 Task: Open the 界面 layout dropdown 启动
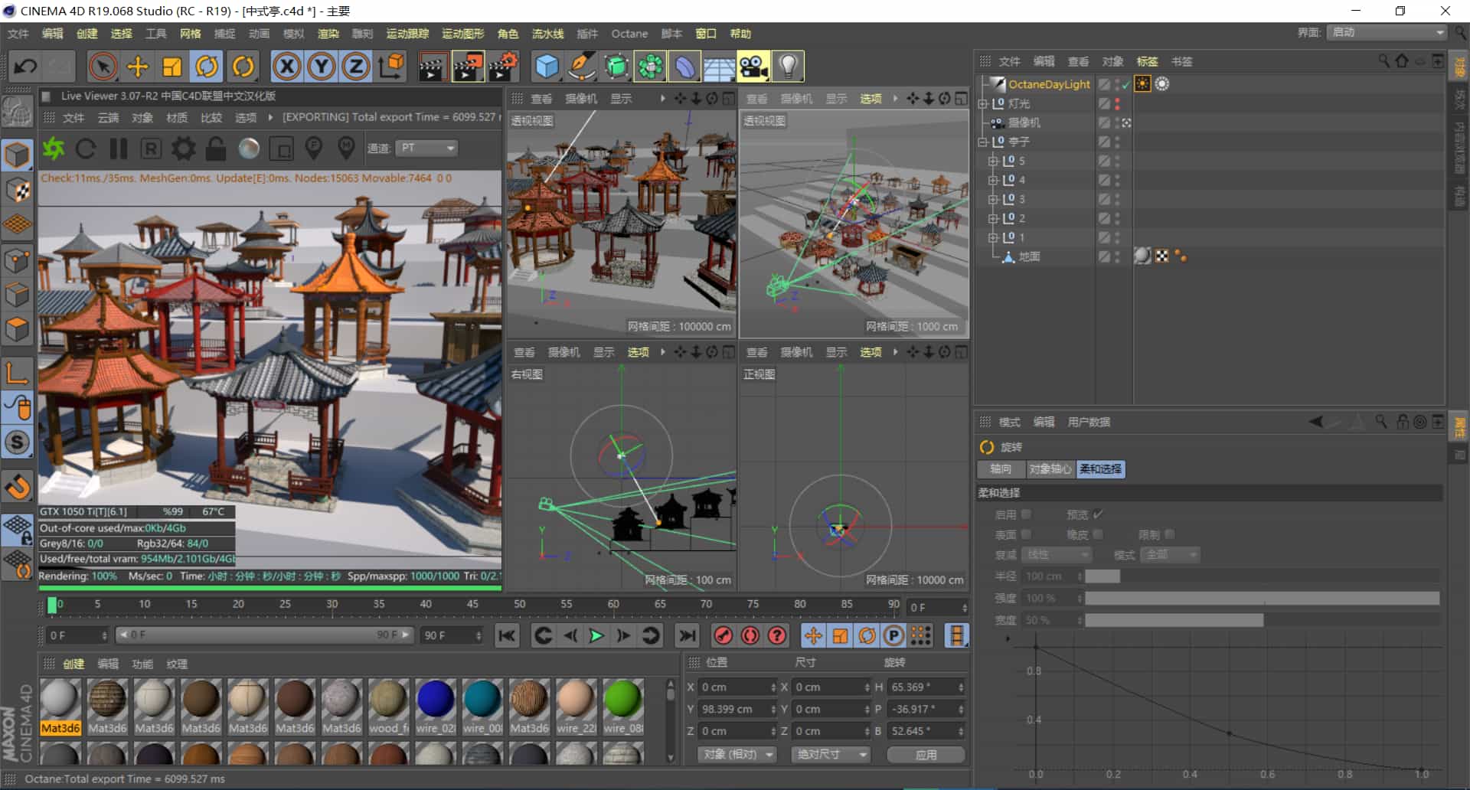click(1387, 32)
